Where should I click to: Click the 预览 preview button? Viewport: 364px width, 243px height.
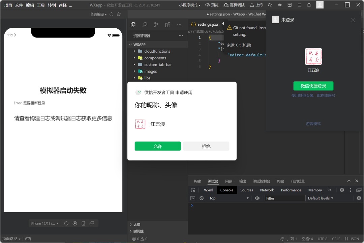[212, 5]
